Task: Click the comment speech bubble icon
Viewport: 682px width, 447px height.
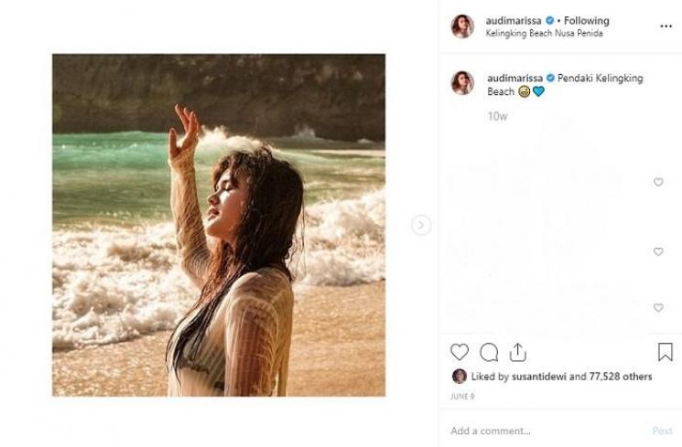Action: click(489, 352)
